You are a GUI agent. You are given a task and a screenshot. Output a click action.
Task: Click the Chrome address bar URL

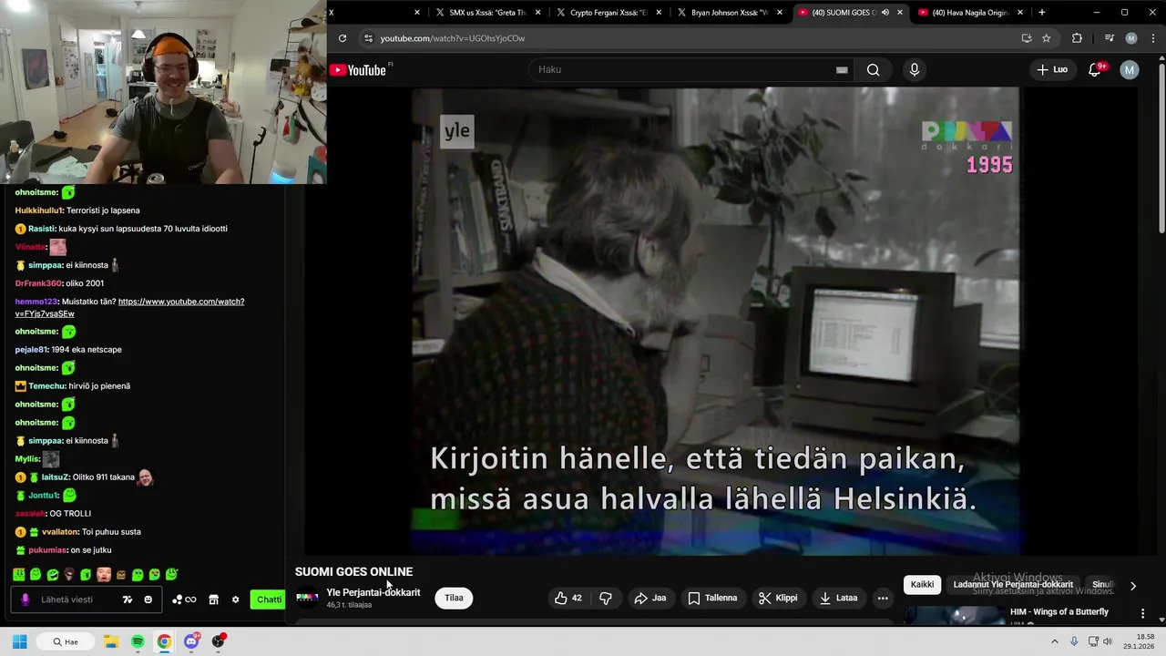point(453,38)
